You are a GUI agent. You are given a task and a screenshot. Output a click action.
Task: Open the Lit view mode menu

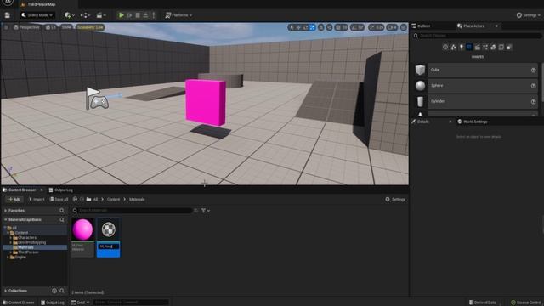pos(51,27)
